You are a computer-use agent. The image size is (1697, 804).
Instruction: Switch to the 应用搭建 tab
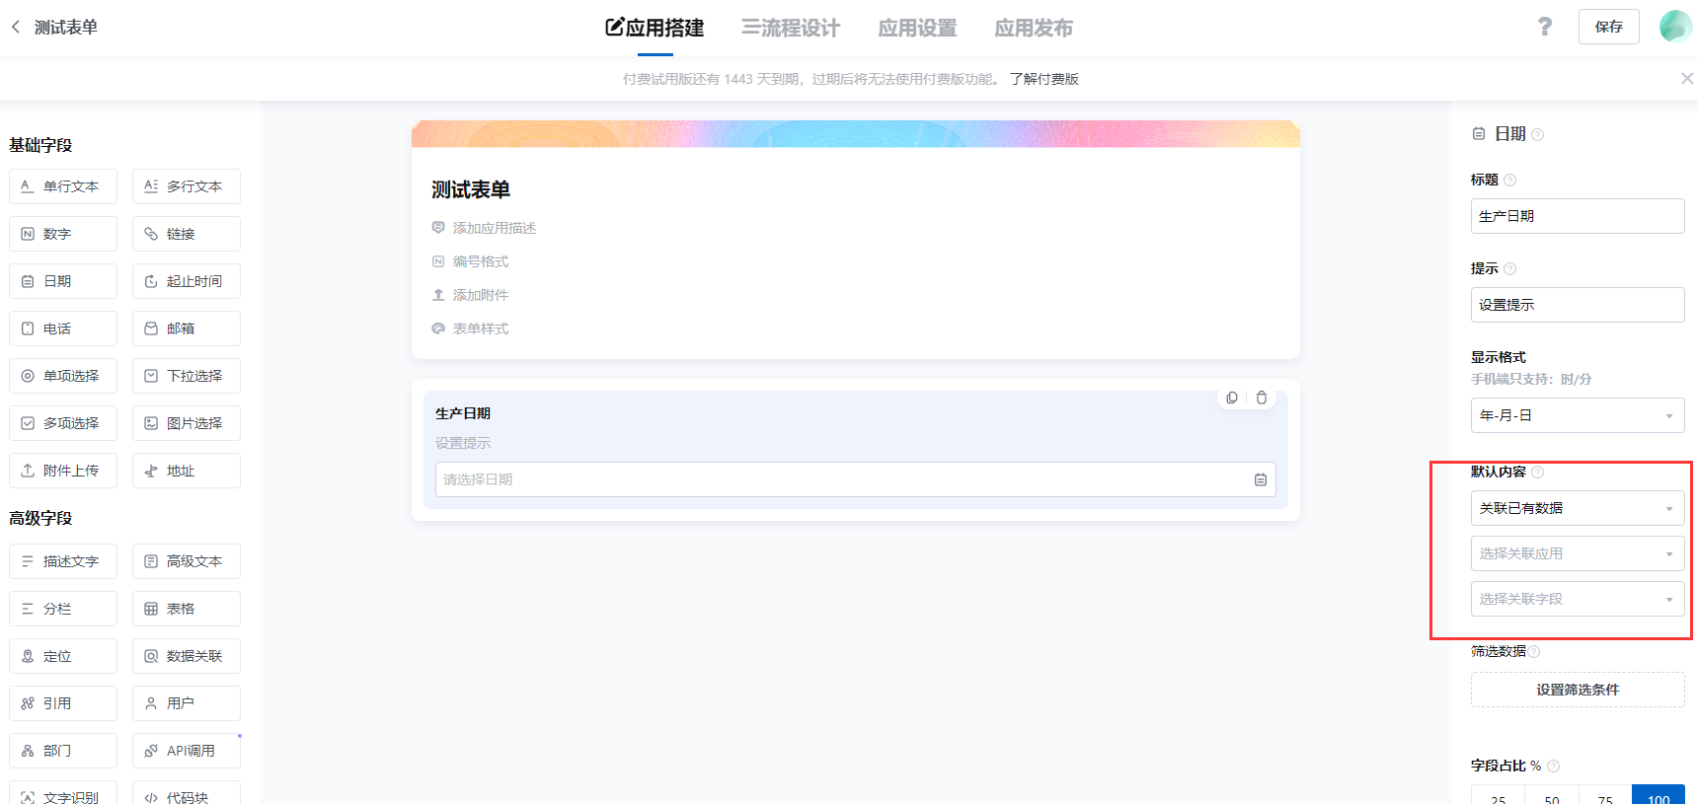click(x=655, y=28)
